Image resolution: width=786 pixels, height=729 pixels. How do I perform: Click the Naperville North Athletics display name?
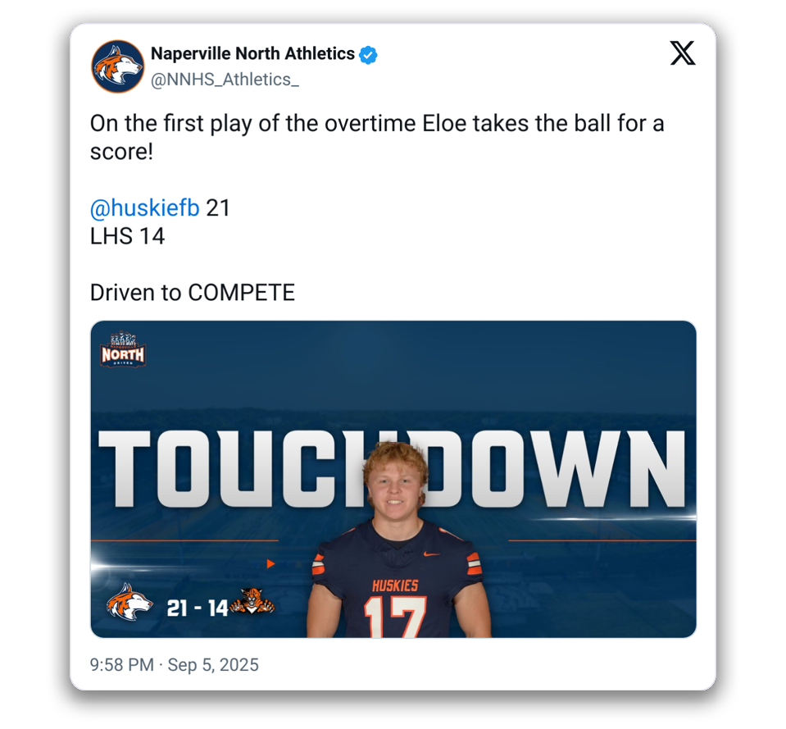[252, 53]
